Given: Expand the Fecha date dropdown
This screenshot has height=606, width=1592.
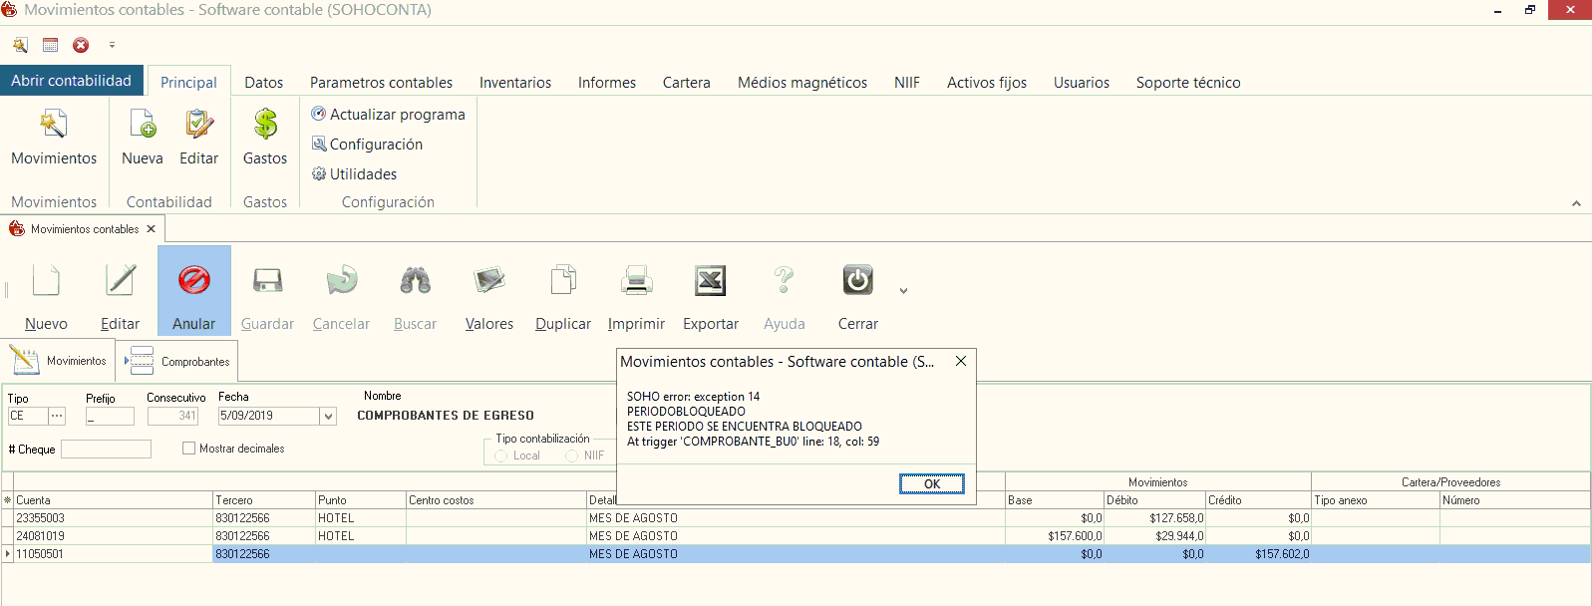Looking at the screenshot, I should coord(328,417).
